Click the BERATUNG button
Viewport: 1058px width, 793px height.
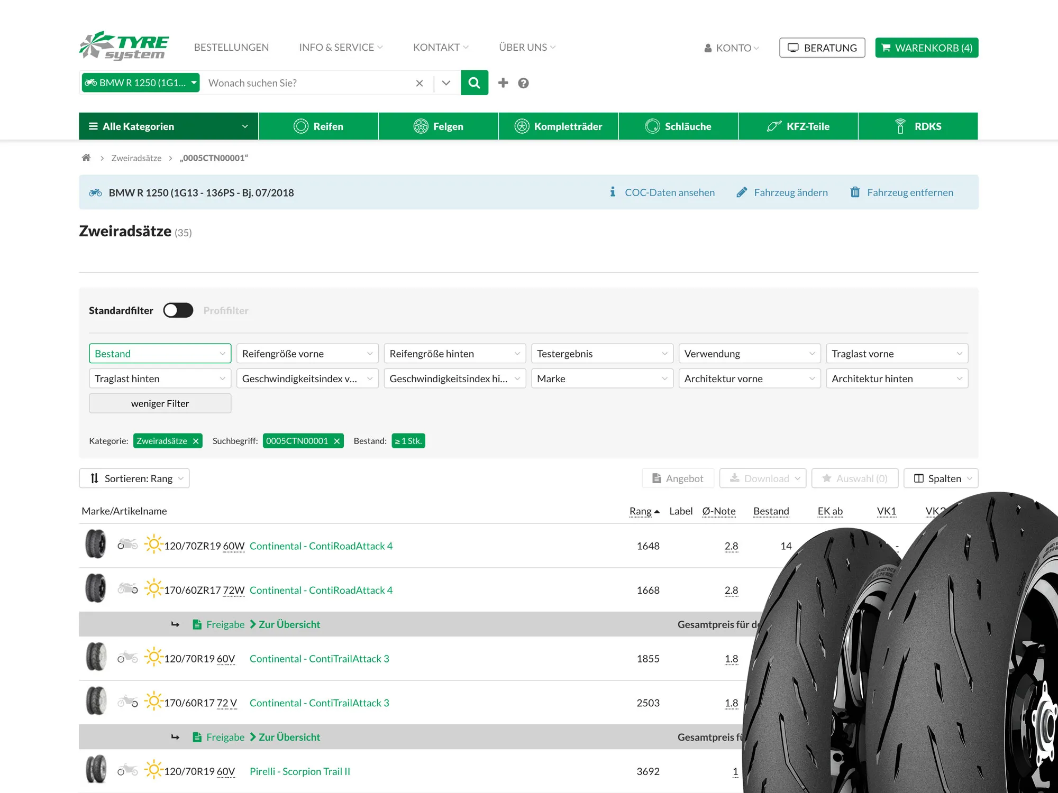[822, 48]
